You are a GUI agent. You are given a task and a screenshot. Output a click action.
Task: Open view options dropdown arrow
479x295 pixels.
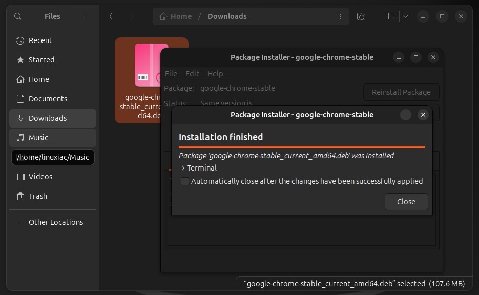(x=405, y=16)
